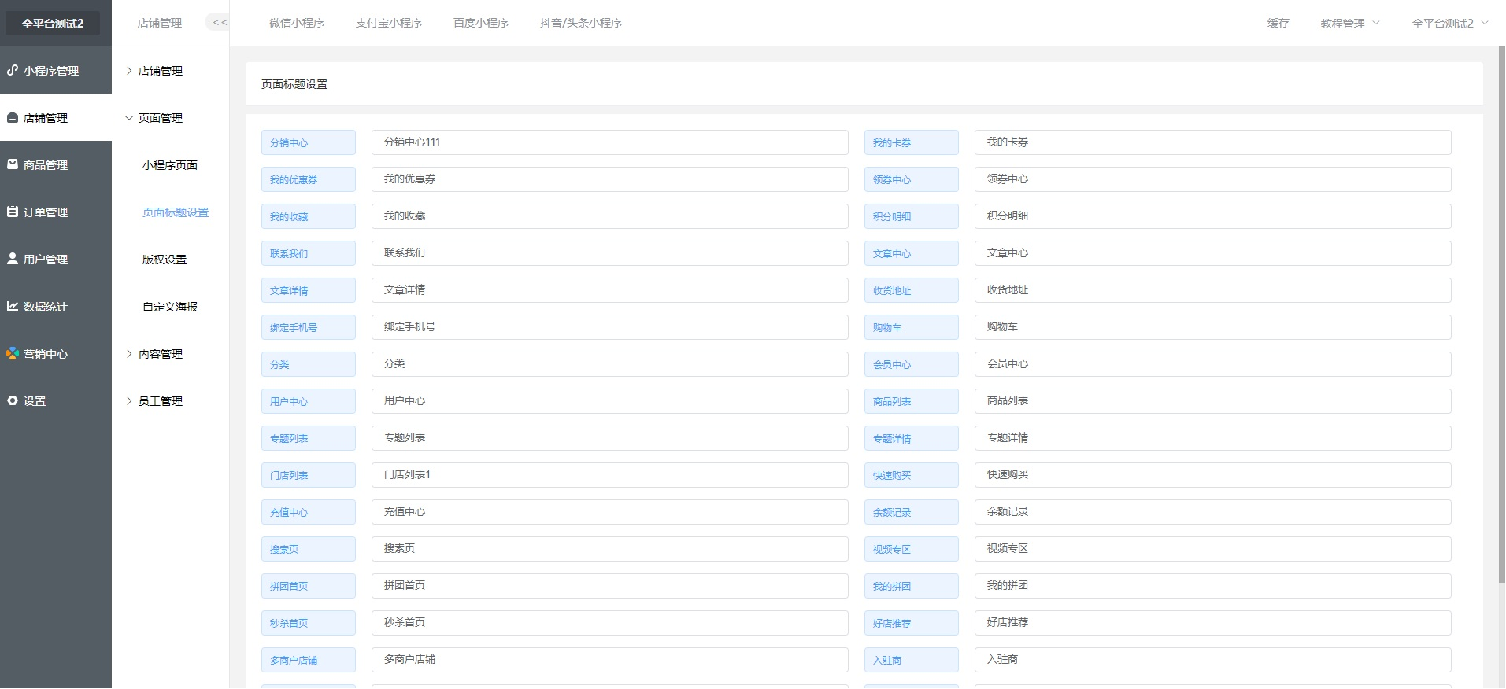Expand the 店铺管理 tree group
The width and height of the screenshot is (1506, 689).
tap(129, 70)
